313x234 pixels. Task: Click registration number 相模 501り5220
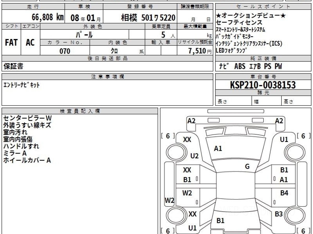click(148, 18)
